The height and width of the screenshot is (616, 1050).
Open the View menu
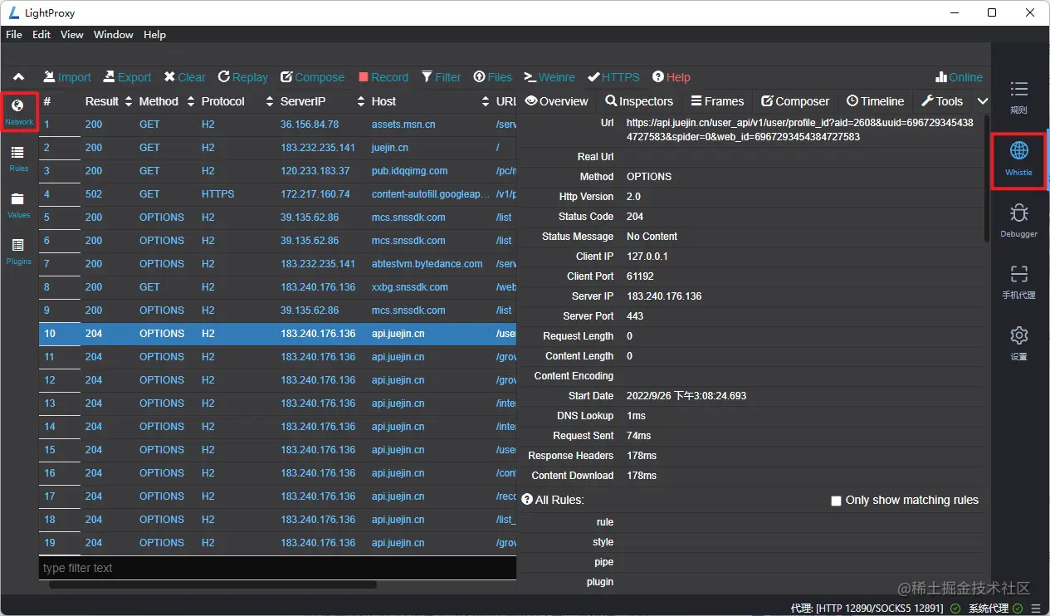pos(72,35)
